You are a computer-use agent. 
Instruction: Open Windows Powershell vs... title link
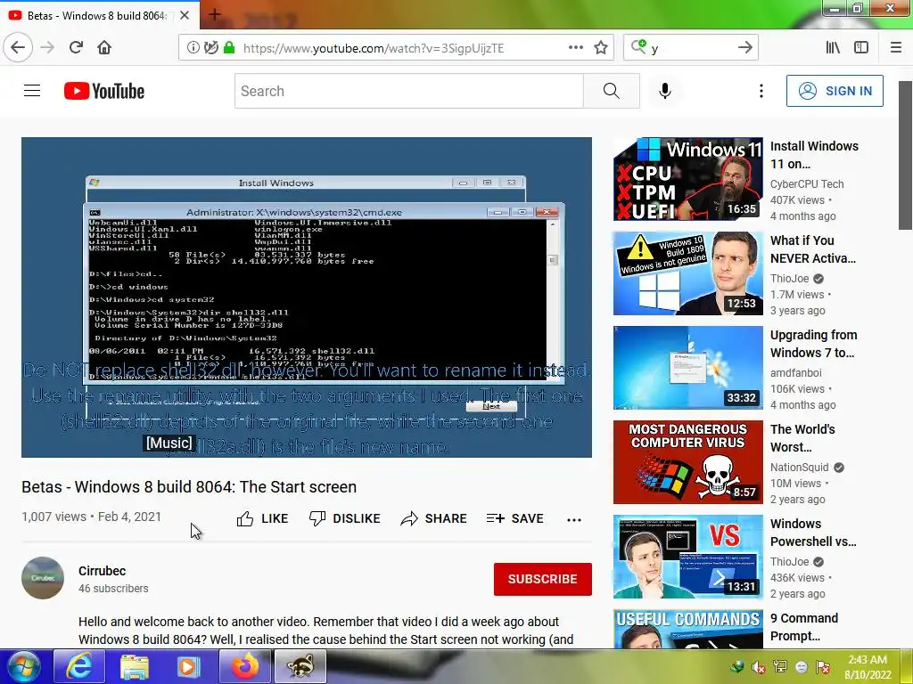point(813,533)
